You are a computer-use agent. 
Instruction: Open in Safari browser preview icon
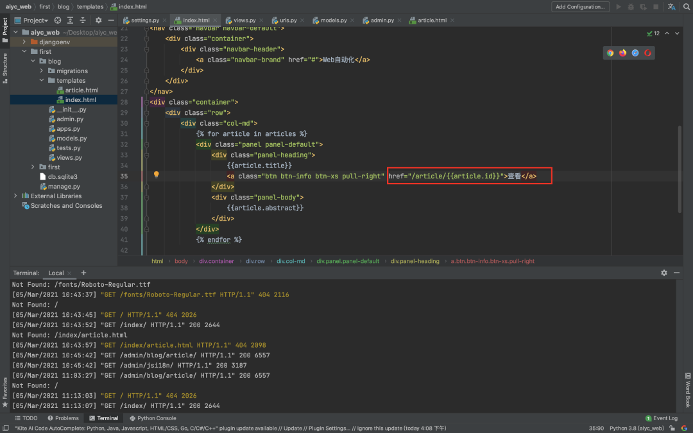(x=635, y=53)
